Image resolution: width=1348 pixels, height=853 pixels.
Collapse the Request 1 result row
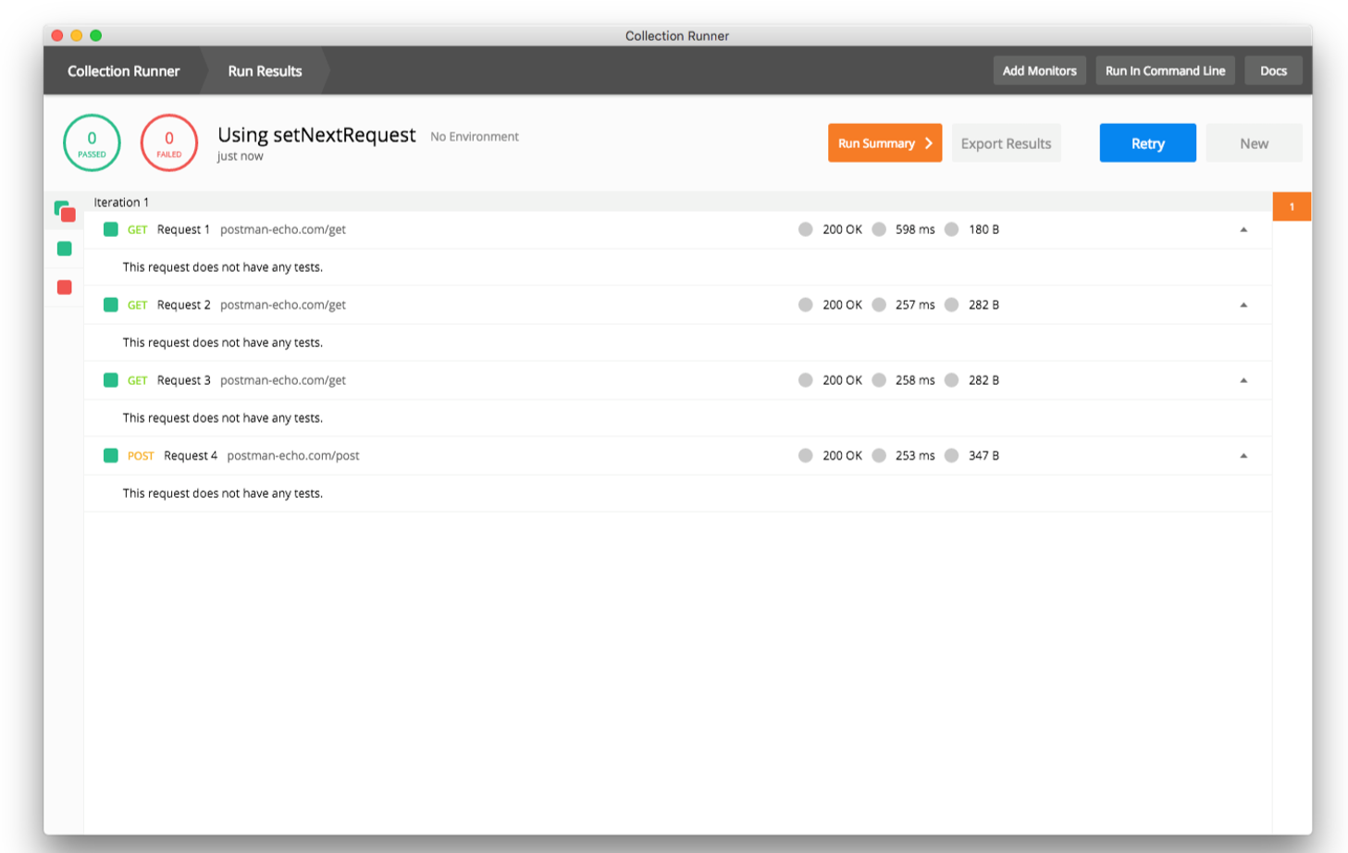[1243, 229]
